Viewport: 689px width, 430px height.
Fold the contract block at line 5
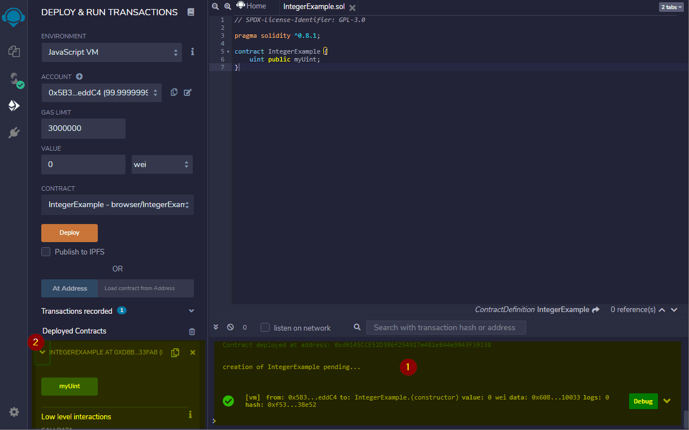[228, 51]
